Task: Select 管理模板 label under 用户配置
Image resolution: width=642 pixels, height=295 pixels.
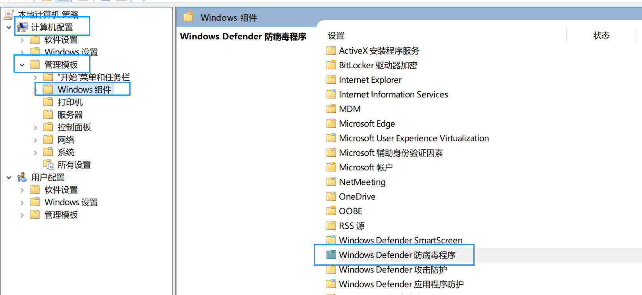Action: 61,215
